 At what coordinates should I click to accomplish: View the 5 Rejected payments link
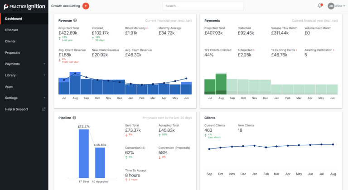tap(247, 50)
